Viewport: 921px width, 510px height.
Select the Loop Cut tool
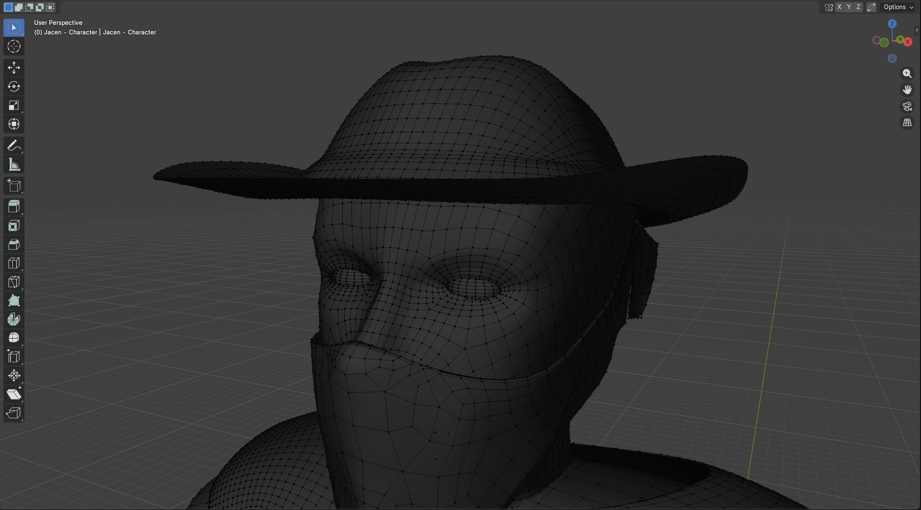point(14,263)
